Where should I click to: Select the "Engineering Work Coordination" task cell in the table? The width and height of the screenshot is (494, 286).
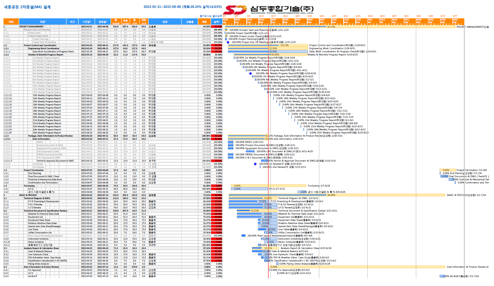click(x=43, y=48)
